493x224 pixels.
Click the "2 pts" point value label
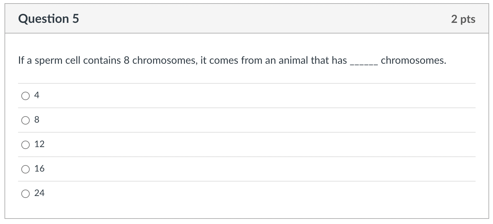pos(463,19)
